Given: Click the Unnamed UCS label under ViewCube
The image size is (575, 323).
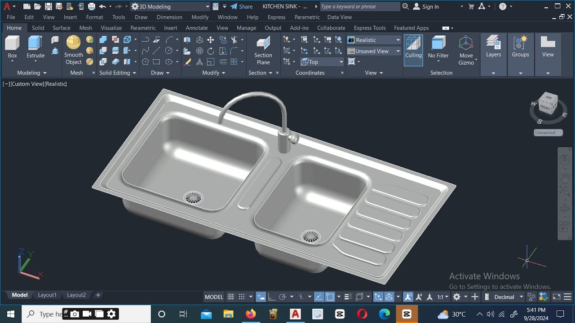Looking at the screenshot, I should click(548, 132).
